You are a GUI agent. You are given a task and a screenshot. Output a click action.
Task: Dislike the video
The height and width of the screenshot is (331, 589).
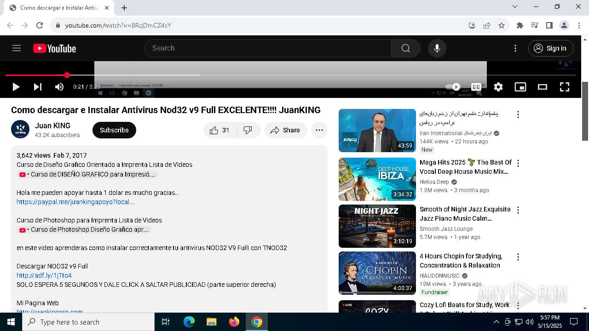tap(248, 130)
